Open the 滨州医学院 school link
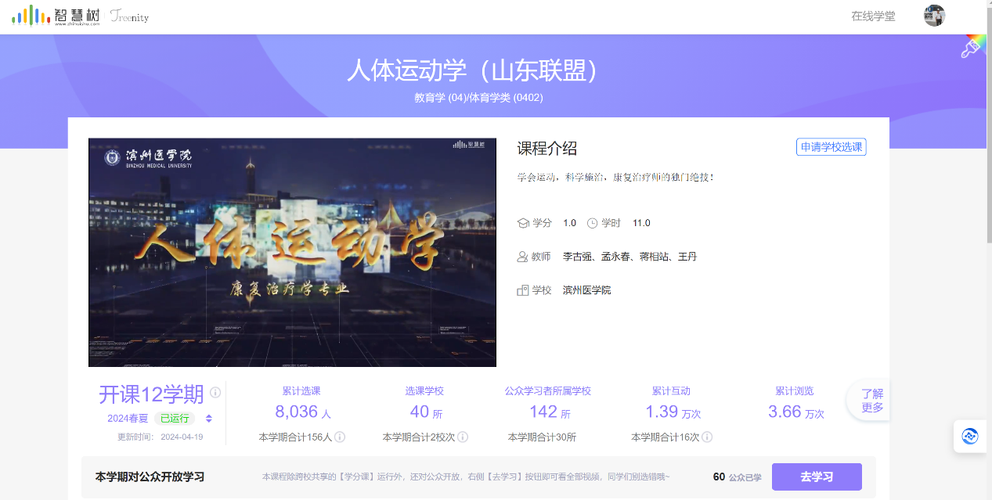 pos(586,290)
